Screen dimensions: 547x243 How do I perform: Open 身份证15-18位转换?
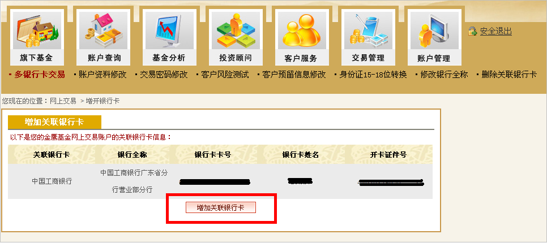click(373, 75)
